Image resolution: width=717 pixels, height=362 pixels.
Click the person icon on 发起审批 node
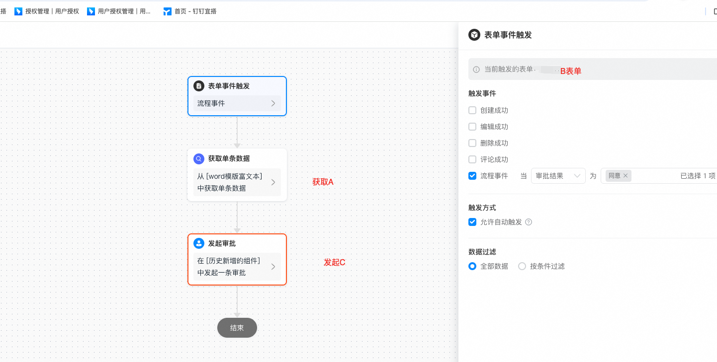(x=199, y=243)
